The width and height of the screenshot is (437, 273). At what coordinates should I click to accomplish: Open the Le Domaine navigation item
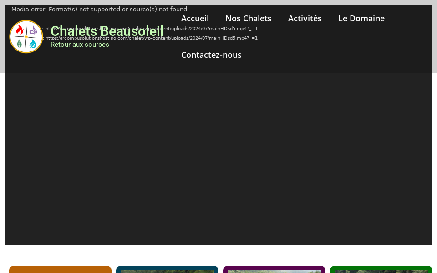click(x=361, y=18)
